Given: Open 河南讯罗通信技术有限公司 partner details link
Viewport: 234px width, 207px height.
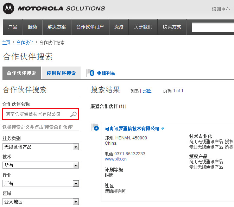Looking at the screenshot, I should tap(132, 128).
